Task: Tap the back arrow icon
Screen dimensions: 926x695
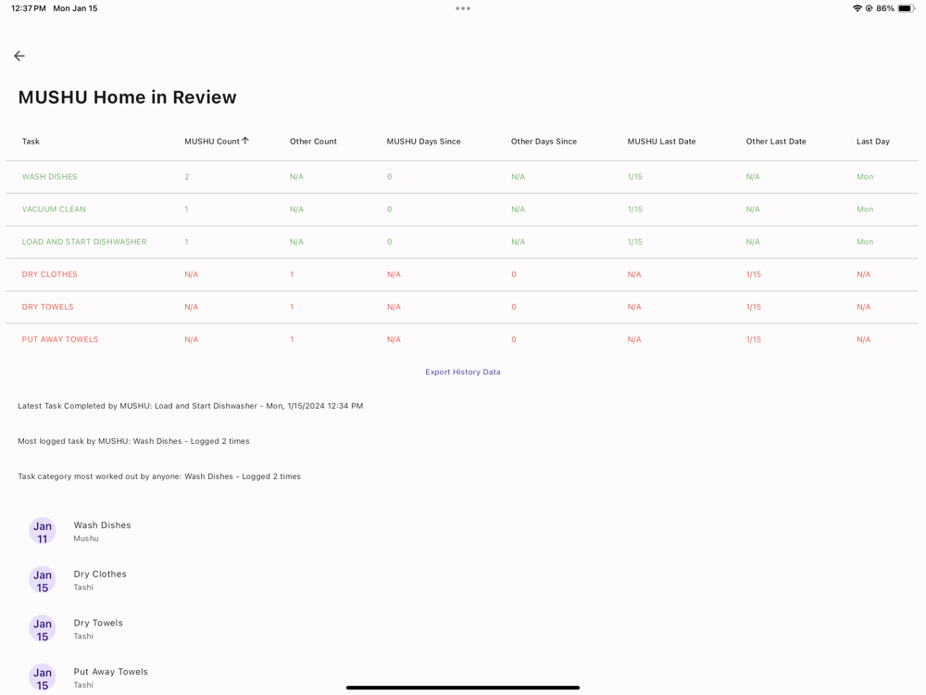Action: [19, 56]
